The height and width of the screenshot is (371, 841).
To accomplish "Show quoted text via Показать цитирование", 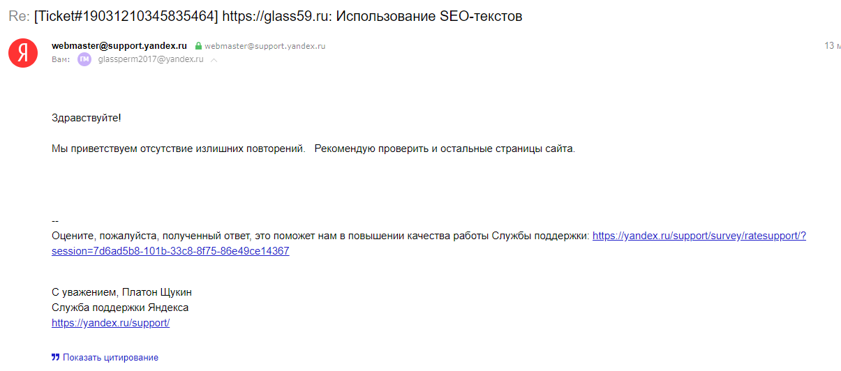I will click(x=110, y=357).
